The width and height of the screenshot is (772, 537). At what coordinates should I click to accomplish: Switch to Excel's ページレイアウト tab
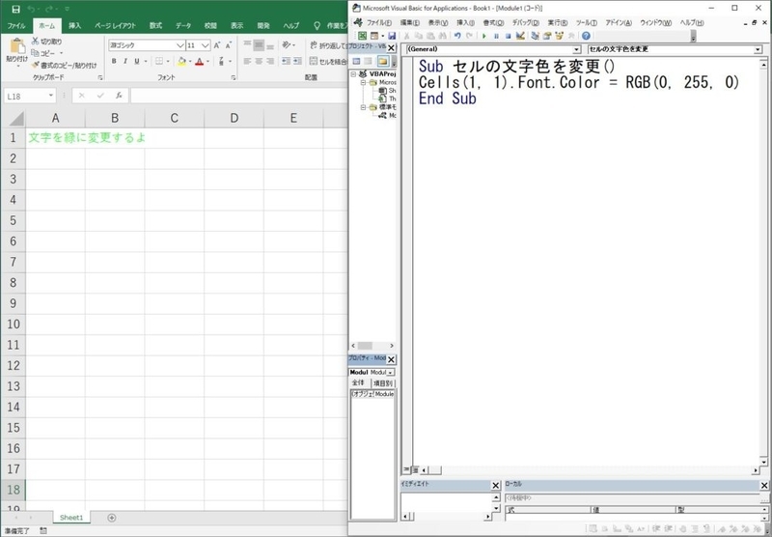(115, 26)
